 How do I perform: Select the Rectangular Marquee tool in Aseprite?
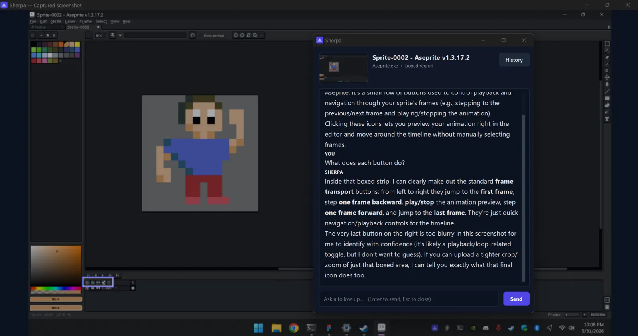607,44
